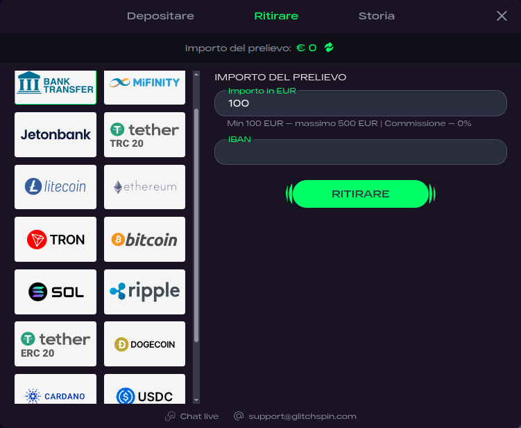Select SOL withdrawal method

55,292
